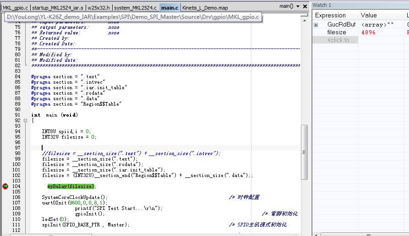
Task: Open the editor tab list arrow
Action: 298,6
